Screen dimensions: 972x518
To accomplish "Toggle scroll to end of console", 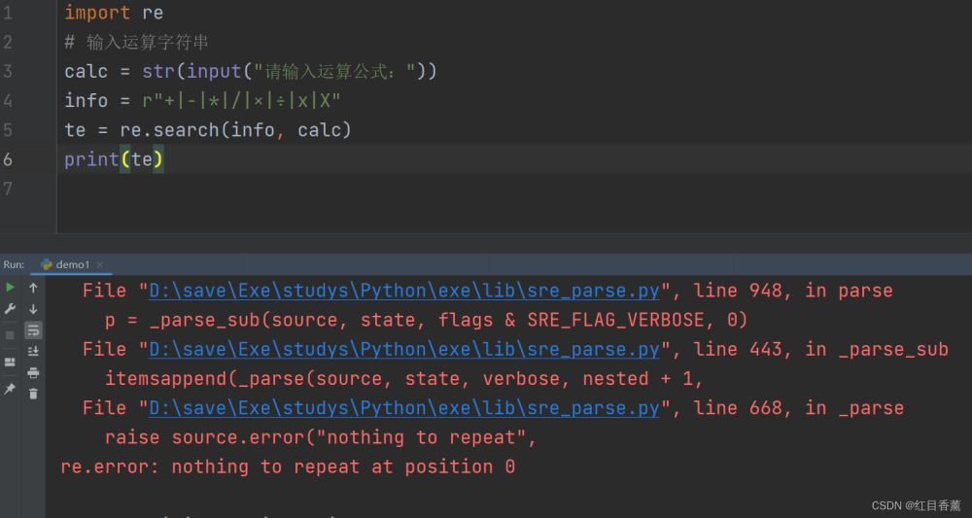I will pos(33,351).
